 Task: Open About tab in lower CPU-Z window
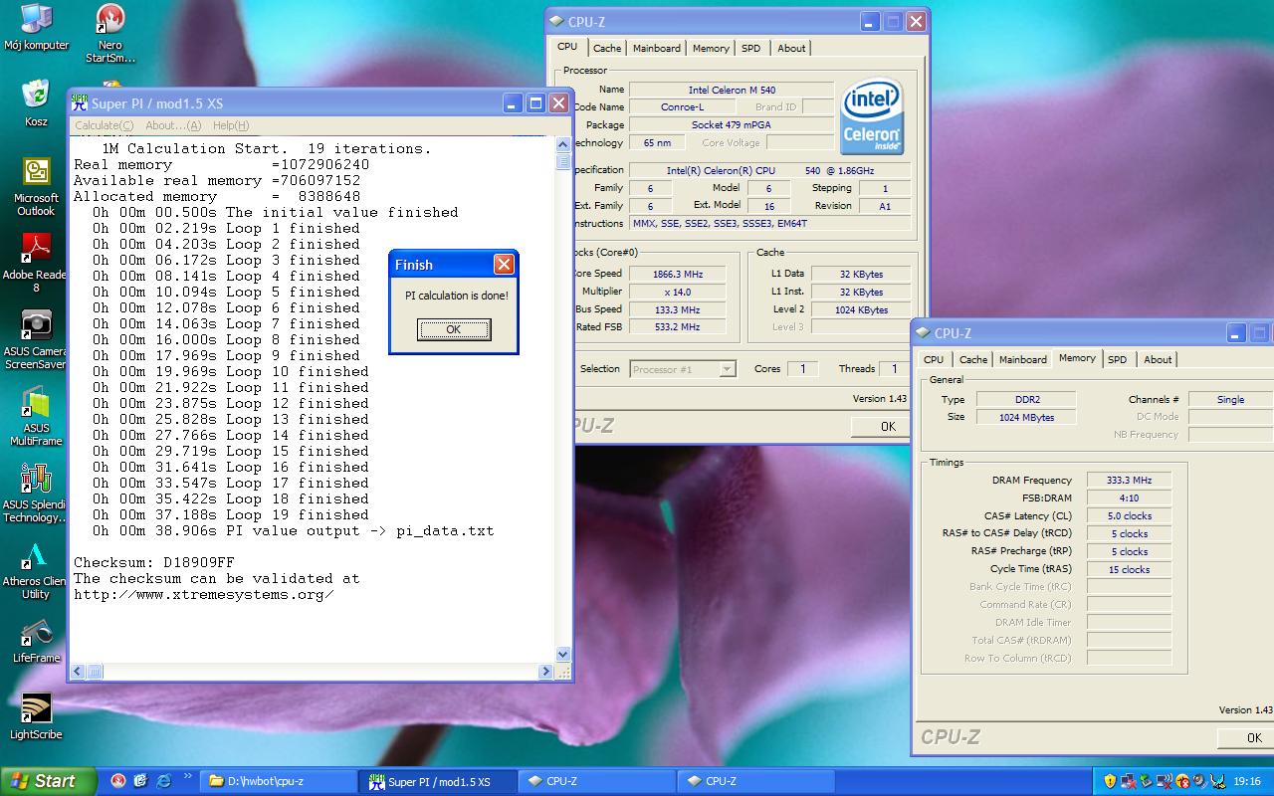point(1158,359)
